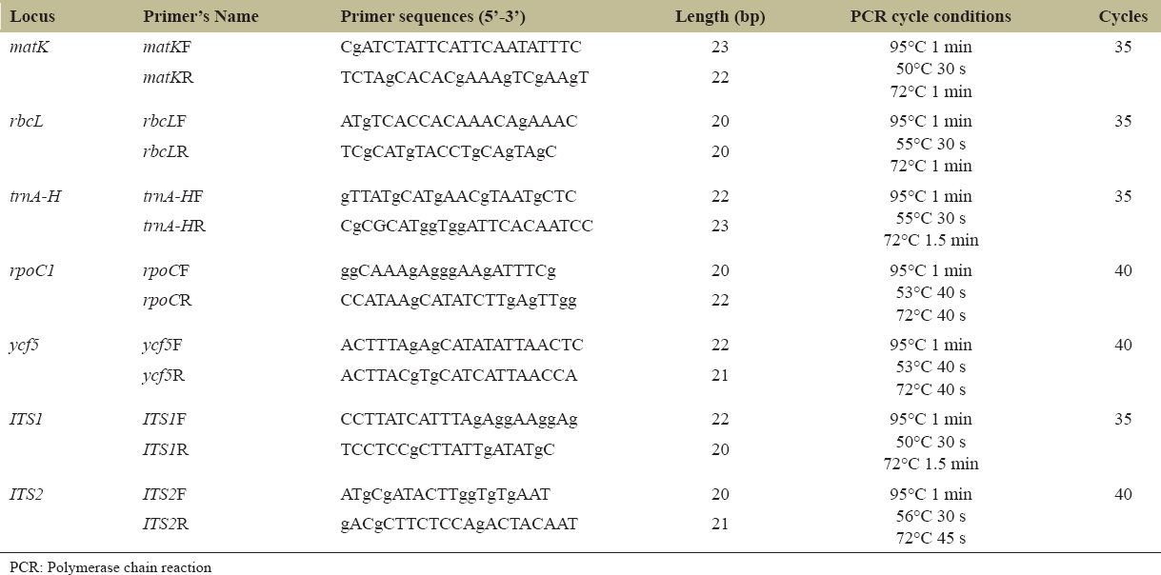Screen dimensions: 1161x575
Task: Select the 72°C 45 s condition
Action: point(931,538)
